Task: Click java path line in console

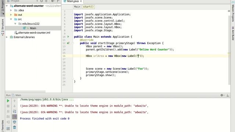Action: (x=47, y=99)
